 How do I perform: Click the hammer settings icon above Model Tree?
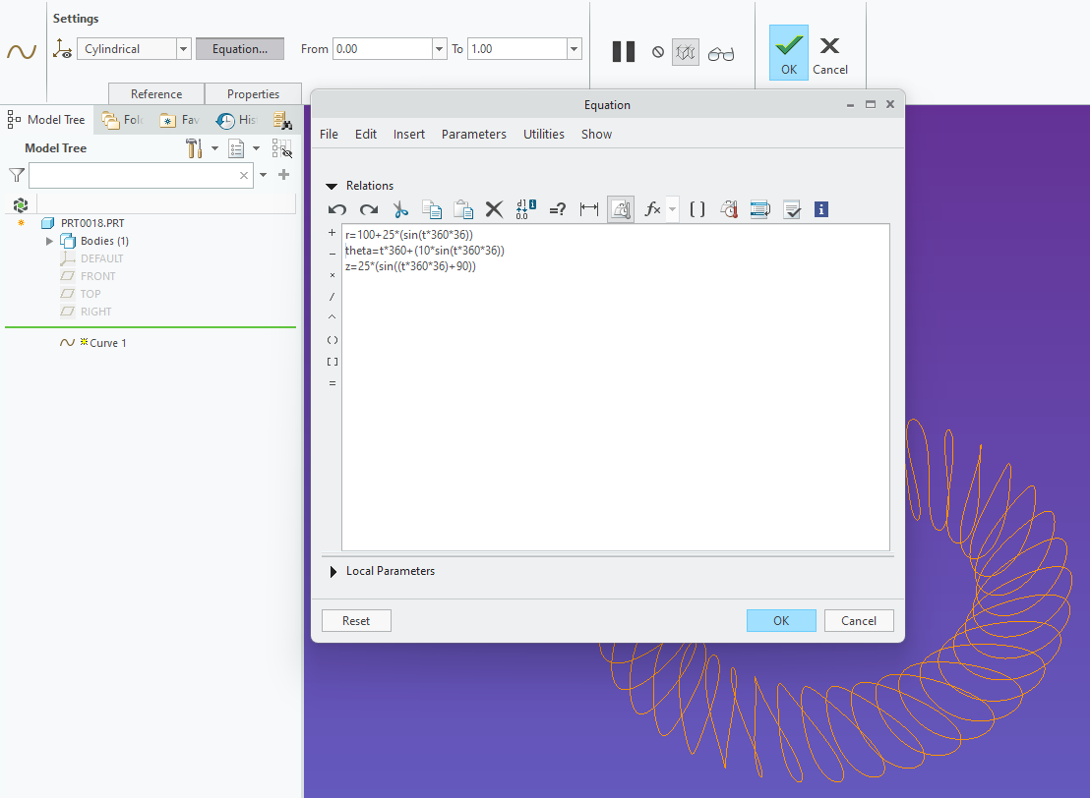click(193, 147)
